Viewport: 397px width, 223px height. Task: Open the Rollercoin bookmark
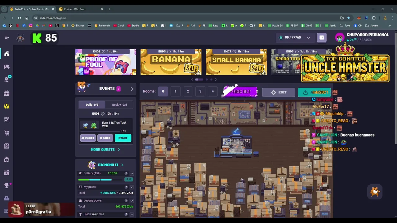[102, 26]
